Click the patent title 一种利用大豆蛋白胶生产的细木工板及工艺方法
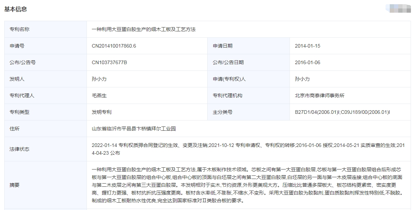The width and height of the screenshot is (418, 210). coord(143,29)
